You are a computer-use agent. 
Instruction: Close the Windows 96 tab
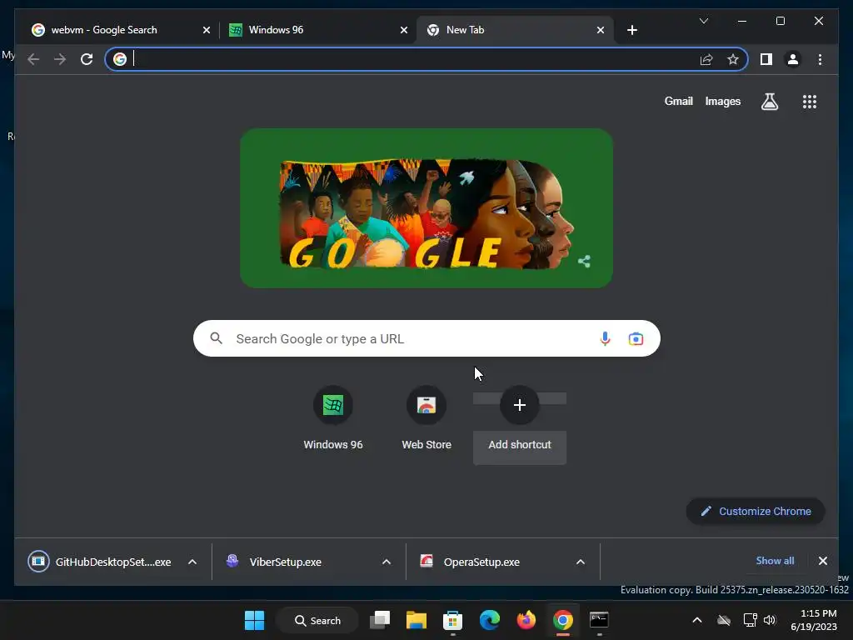[x=404, y=31]
